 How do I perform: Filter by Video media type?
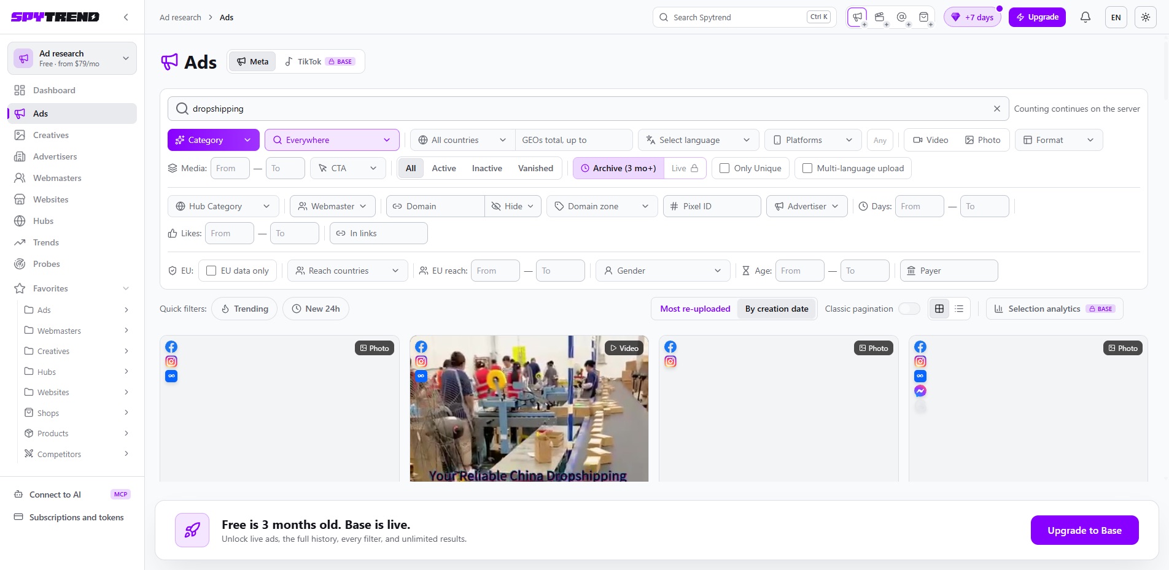click(931, 140)
